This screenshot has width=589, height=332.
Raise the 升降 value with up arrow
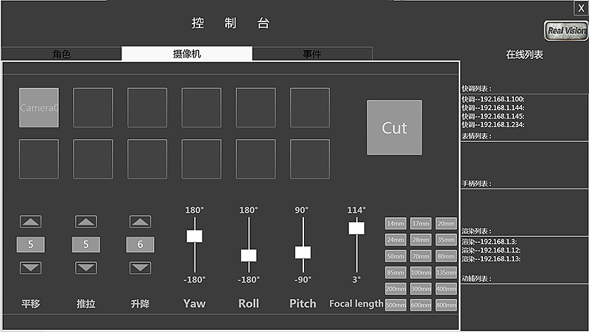pos(141,222)
